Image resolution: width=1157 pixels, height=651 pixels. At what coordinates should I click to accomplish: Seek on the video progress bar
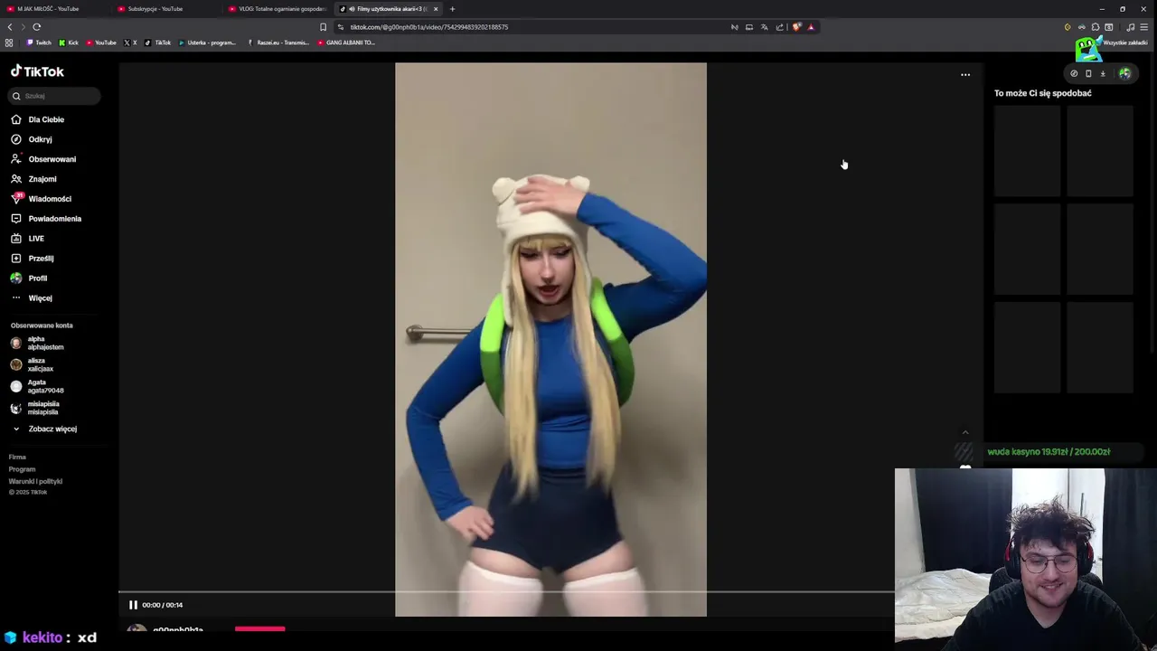(x=506, y=592)
